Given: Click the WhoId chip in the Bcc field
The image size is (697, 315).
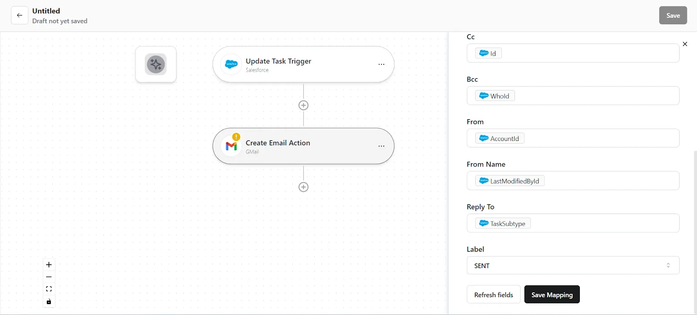Looking at the screenshot, I should pos(495,96).
